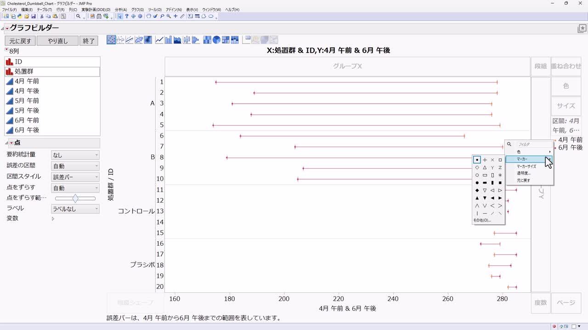
Task: Choose the Pie chart element icon
Action: click(x=216, y=40)
